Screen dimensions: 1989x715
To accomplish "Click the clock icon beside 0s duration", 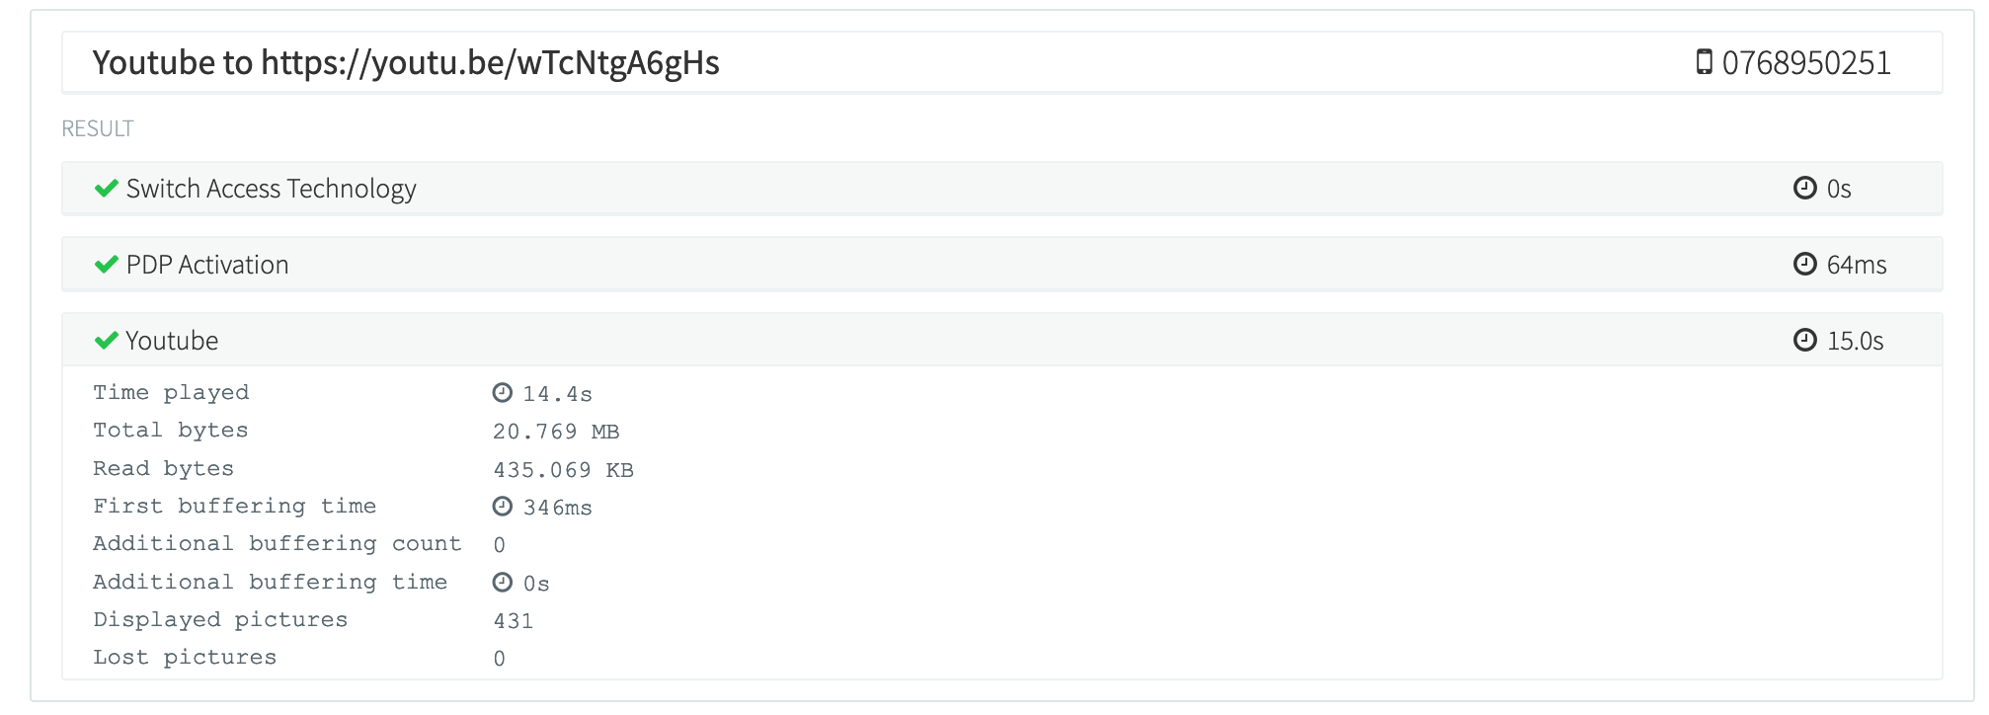I will pos(1804,189).
